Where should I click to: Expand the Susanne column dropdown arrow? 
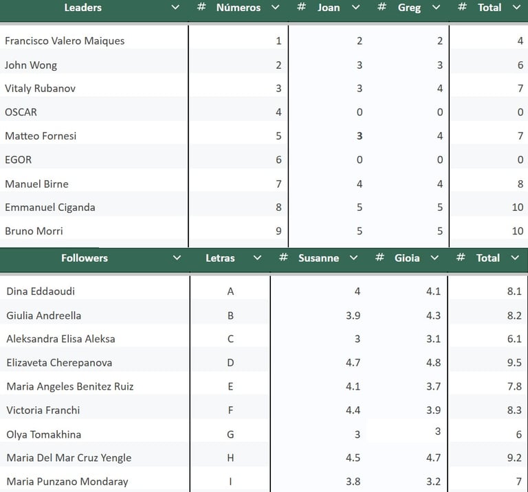click(354, 258)
